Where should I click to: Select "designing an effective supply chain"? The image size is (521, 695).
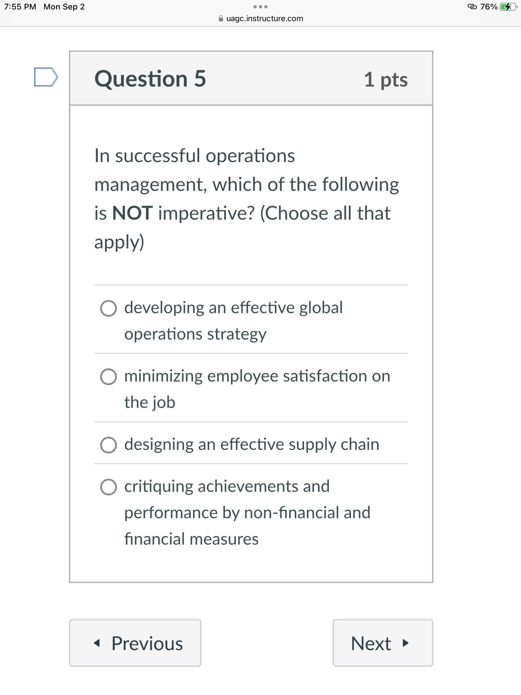108,445
